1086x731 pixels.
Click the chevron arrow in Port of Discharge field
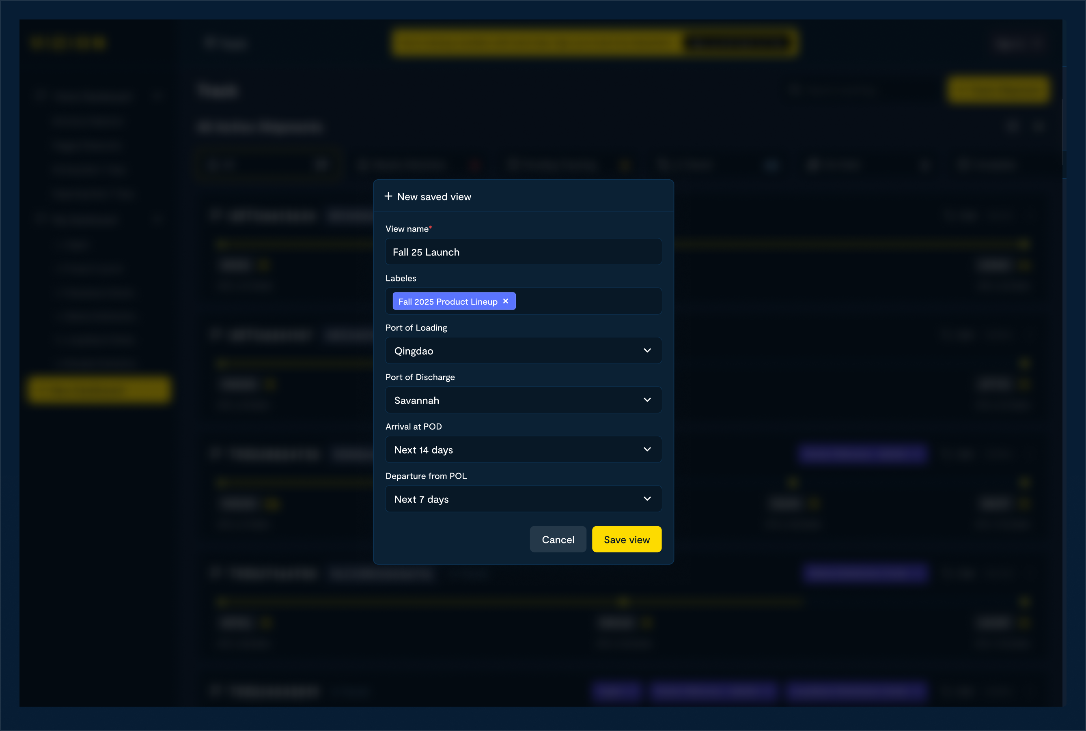(647, 400)
